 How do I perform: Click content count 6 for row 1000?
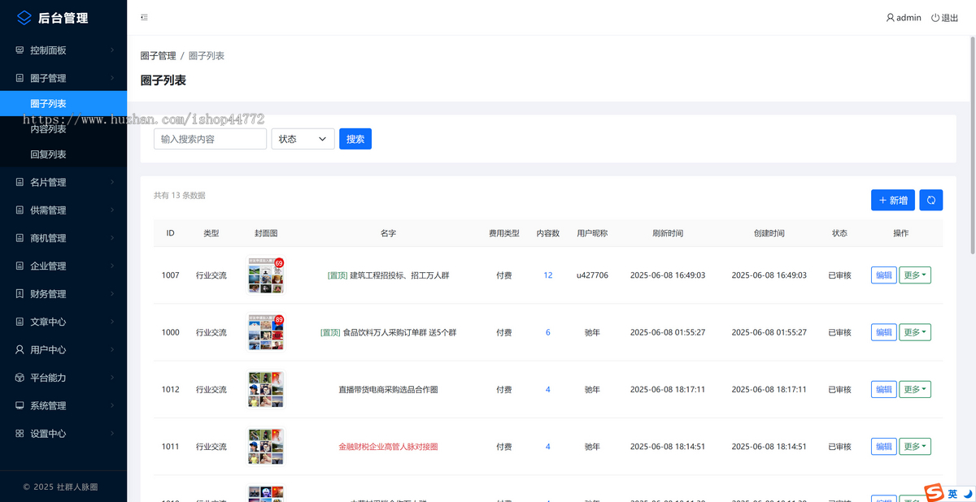click(x=548, y=332)
